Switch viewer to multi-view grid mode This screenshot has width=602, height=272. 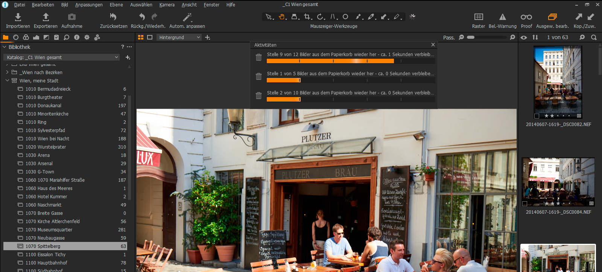141,37
